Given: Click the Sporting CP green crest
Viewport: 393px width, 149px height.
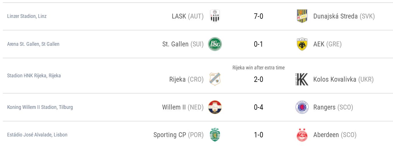Looking at the screenshot, I should click(215, 135).
